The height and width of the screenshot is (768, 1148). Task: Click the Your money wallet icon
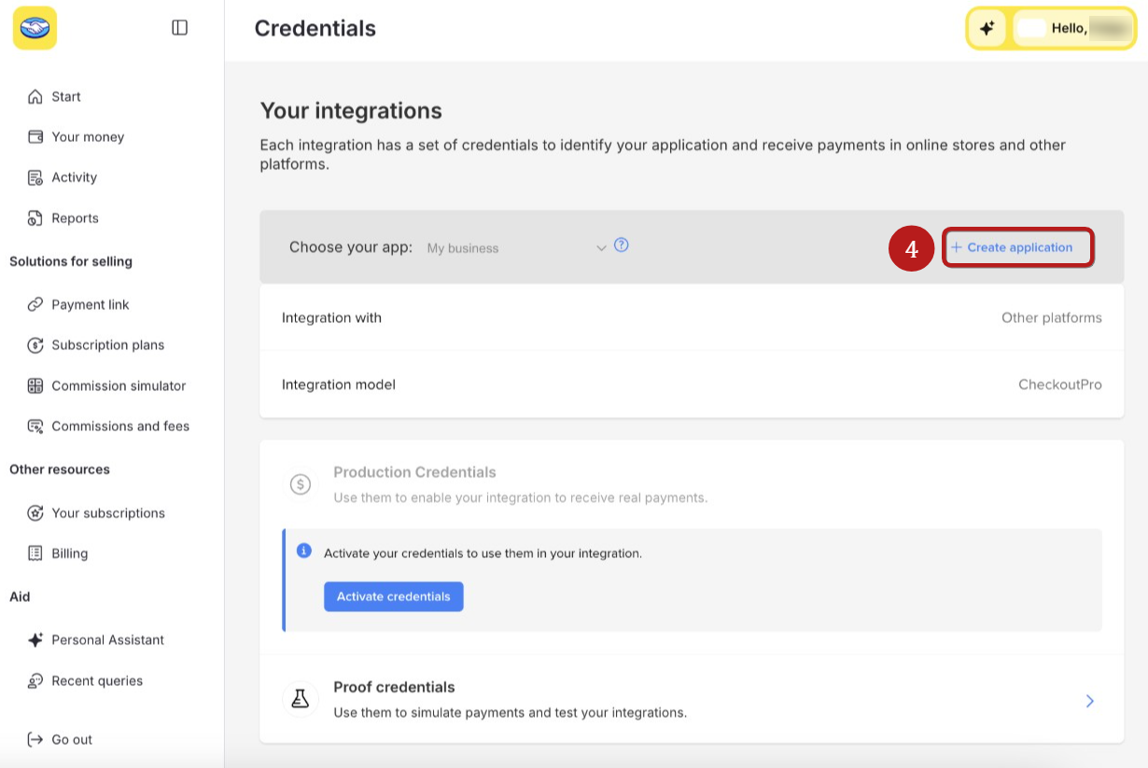[35, 137]
